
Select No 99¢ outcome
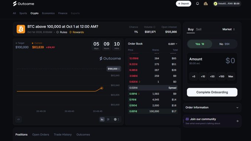pyautogui.click(x=224, y=44)
